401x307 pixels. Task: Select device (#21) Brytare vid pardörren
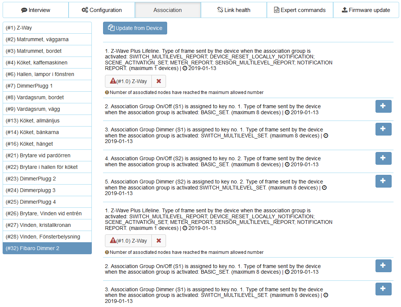[47, 155]
